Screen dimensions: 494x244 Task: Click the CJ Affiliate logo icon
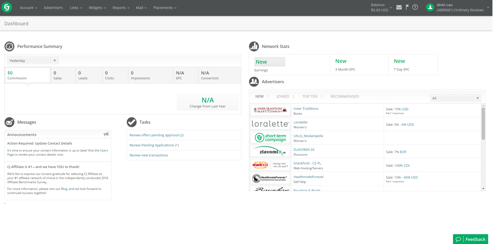click(7, 7)
